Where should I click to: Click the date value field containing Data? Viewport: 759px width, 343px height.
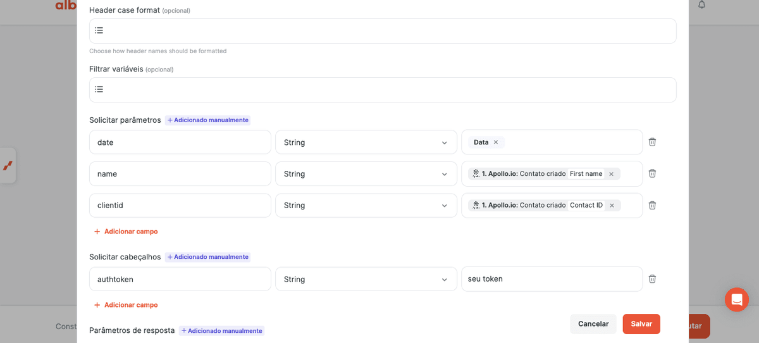[x=552, y=142]
